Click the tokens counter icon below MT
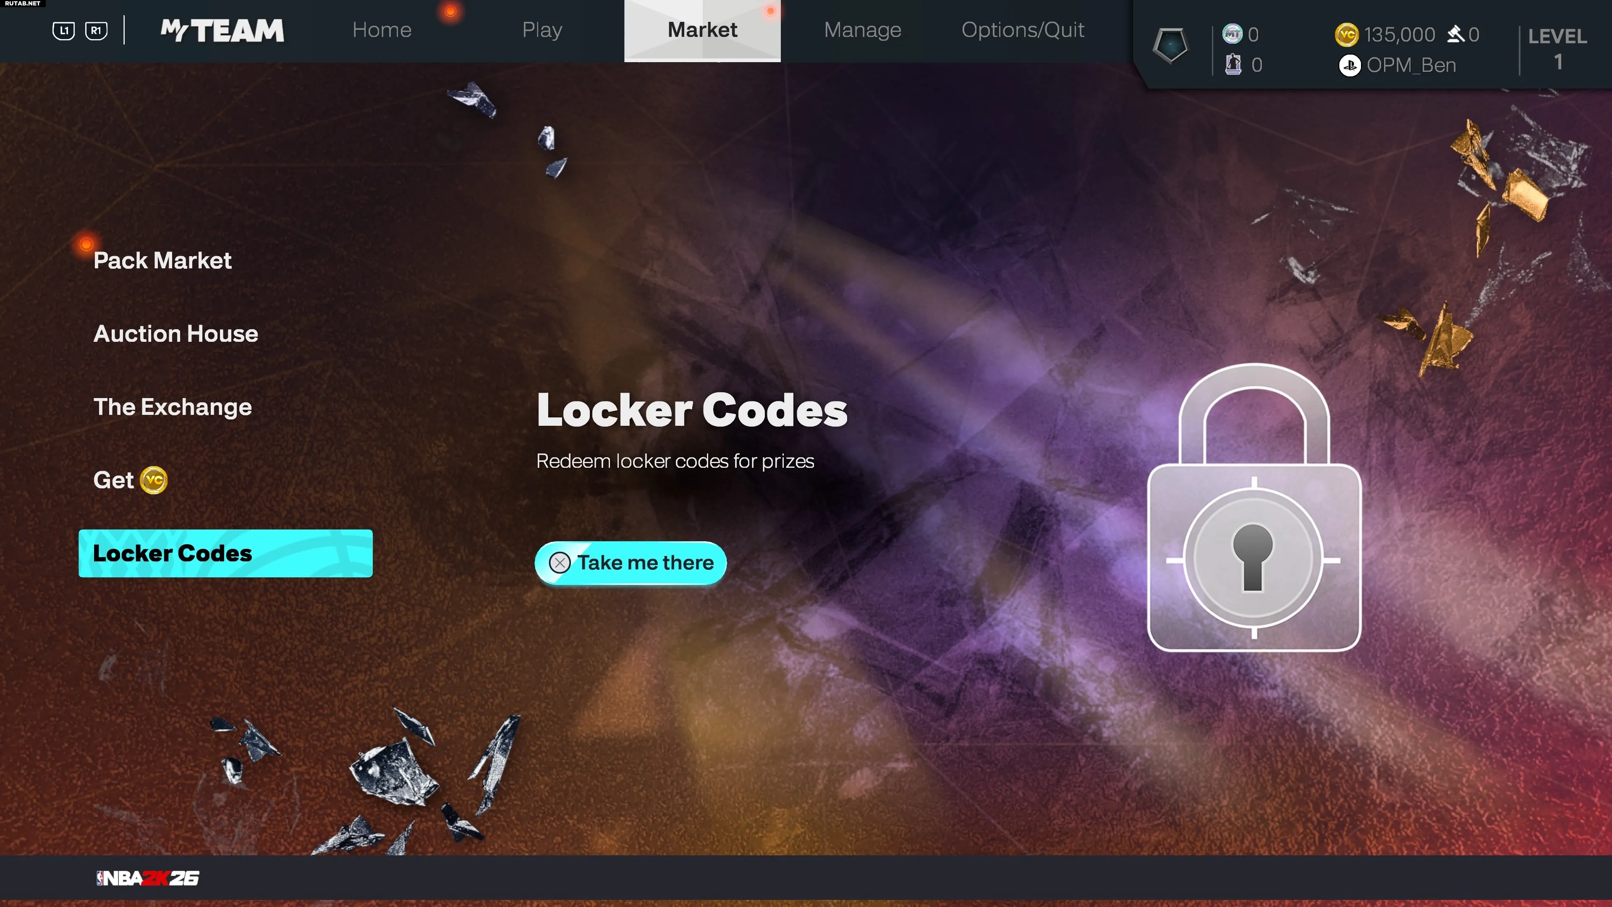The image size is (1612, 907). [x=1233, y=65]
